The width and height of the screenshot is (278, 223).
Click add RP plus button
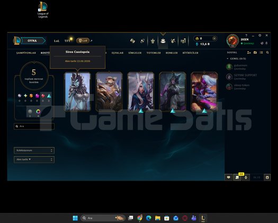(x=214, y=38)
